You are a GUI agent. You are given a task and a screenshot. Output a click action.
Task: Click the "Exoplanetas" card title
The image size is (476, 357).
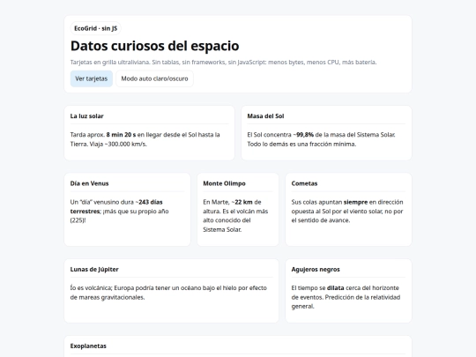pos(88,346)
